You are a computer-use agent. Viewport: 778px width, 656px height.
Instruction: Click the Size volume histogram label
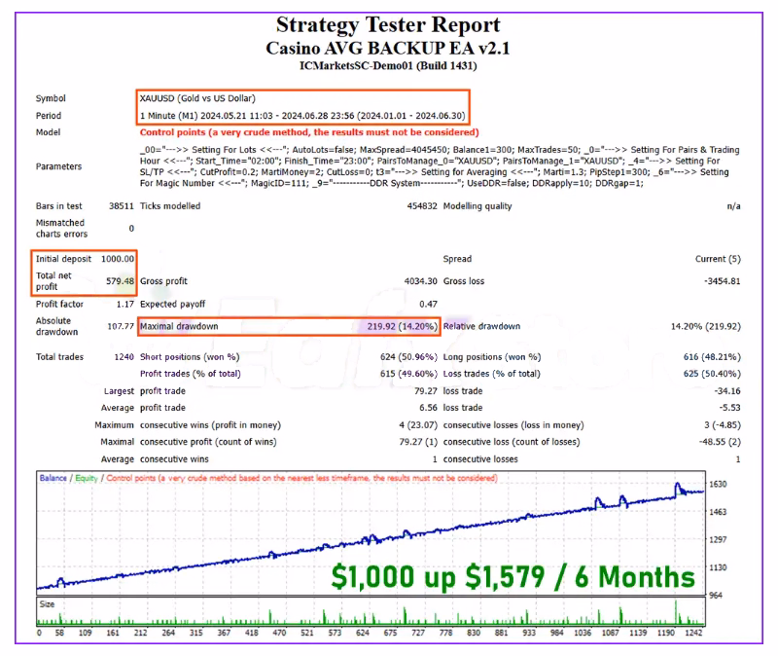pos(48,603)
